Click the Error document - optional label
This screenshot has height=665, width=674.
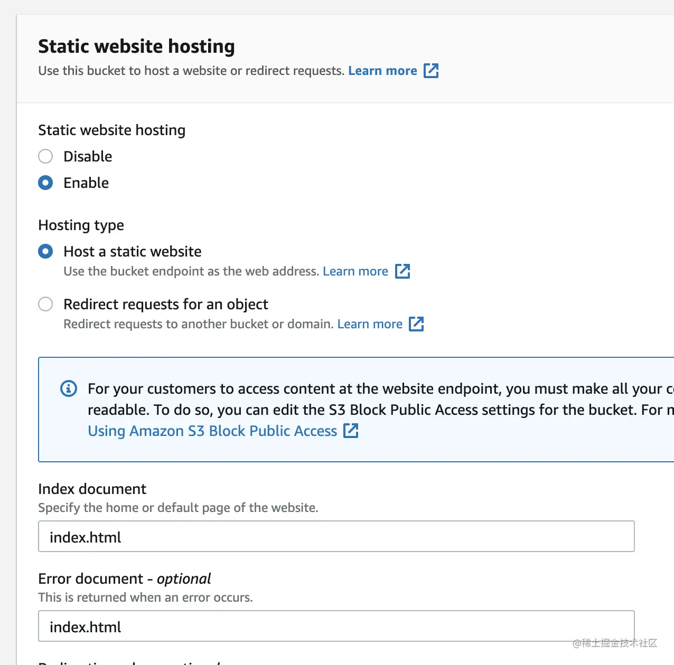point(124,579)
